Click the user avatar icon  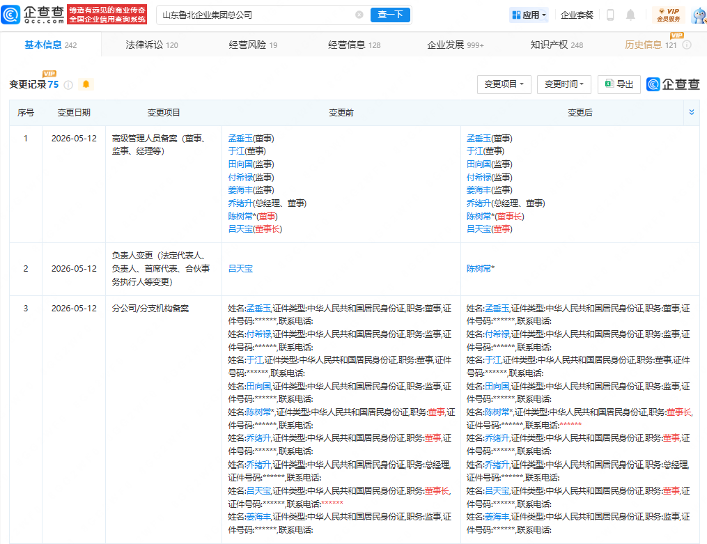coord(699,15)
